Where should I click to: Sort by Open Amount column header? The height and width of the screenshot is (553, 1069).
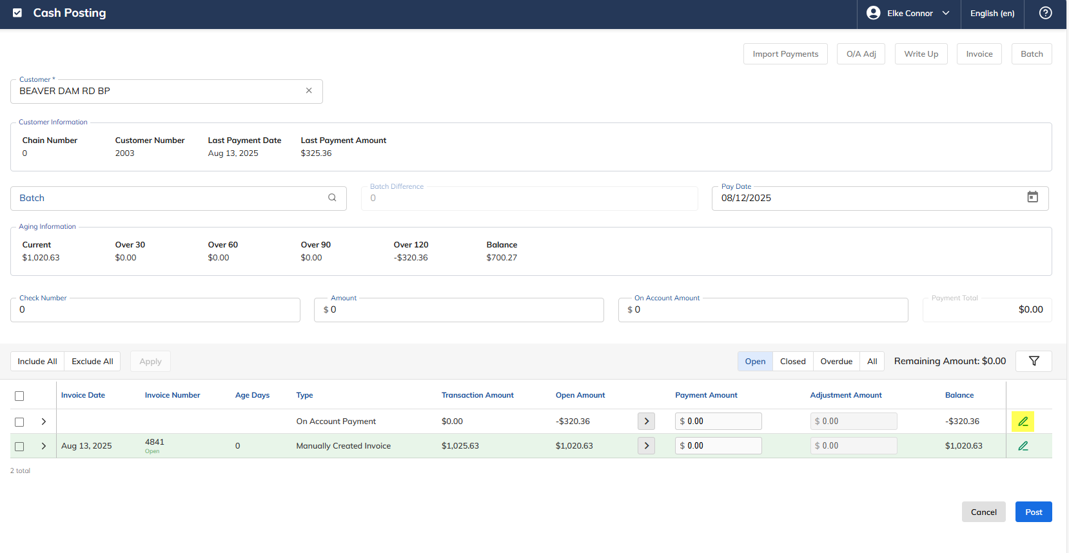580,396
